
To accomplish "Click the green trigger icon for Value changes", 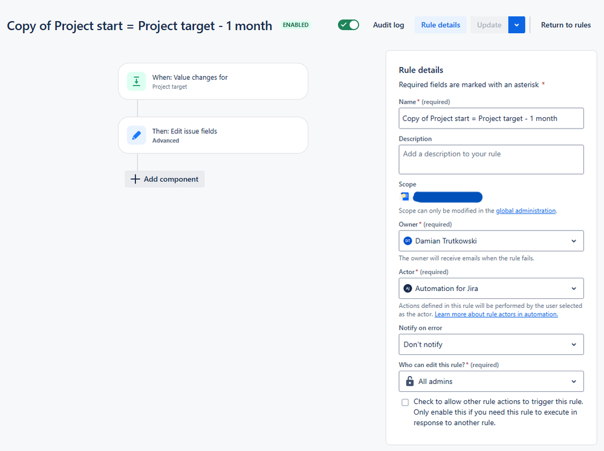I will point(137,81).
